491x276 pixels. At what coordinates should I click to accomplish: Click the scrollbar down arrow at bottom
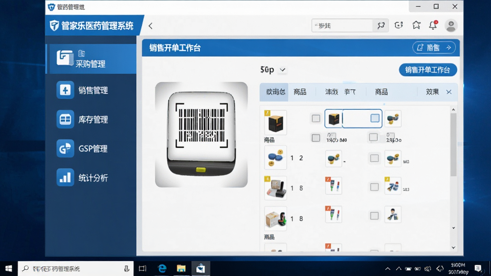(x=454, y=248)
